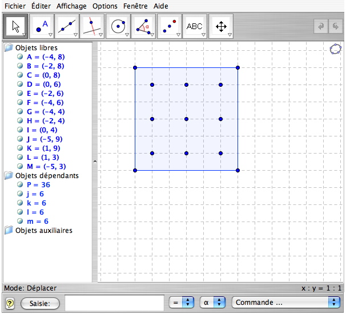Viewport: 346px width, 314px height.
Task: Click the Objets auxiliaires folder icon
Action: click(x=9, y=230)
